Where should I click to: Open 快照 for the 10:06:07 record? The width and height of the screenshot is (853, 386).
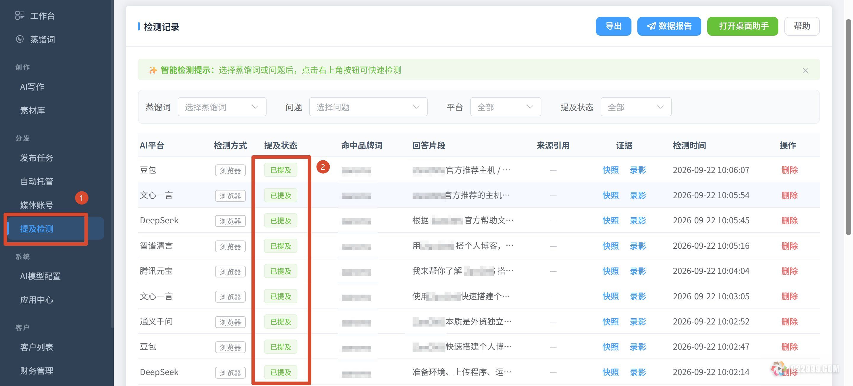pos(610,170)
